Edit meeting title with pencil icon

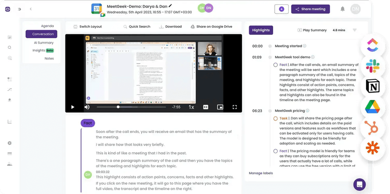click(x=170, y=6)
